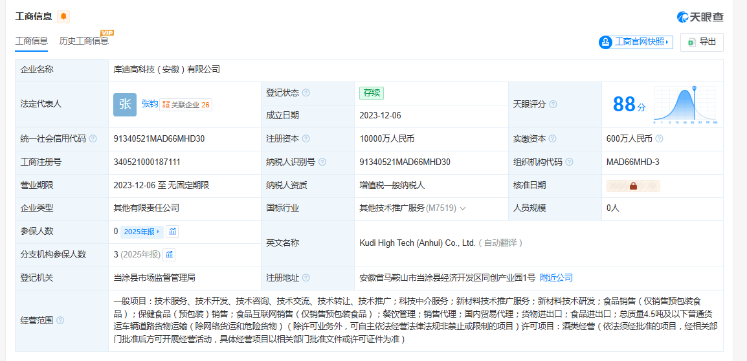Click help icon beside 注册资本

pos(306,139)
